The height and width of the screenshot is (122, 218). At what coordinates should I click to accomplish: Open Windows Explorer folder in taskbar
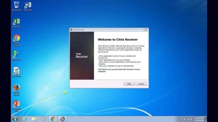pos(34,119)
